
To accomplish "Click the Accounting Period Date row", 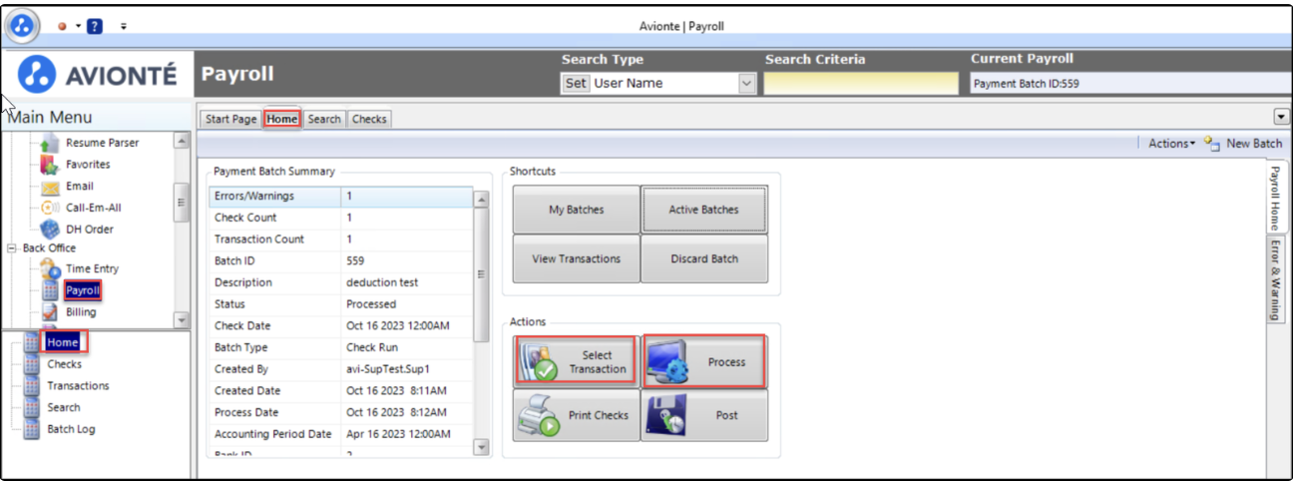I will (340, 434).
